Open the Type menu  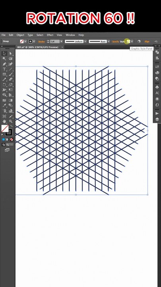pos(30,35)
